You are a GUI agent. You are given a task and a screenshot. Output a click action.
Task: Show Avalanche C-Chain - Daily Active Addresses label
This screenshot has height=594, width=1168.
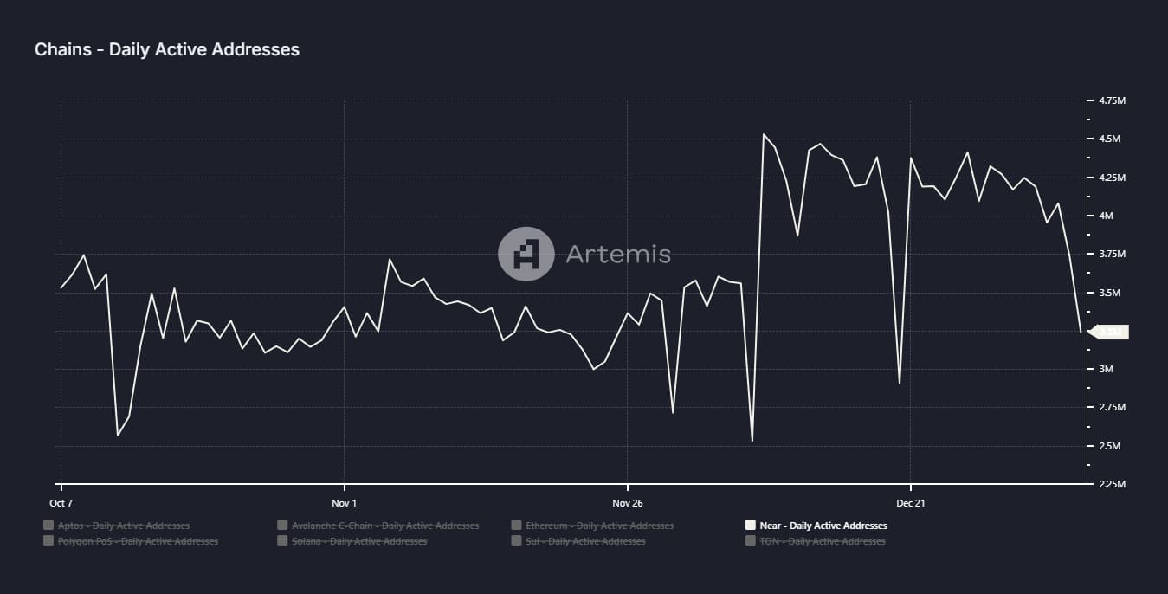pyautogui.click(x=385, y=526)
